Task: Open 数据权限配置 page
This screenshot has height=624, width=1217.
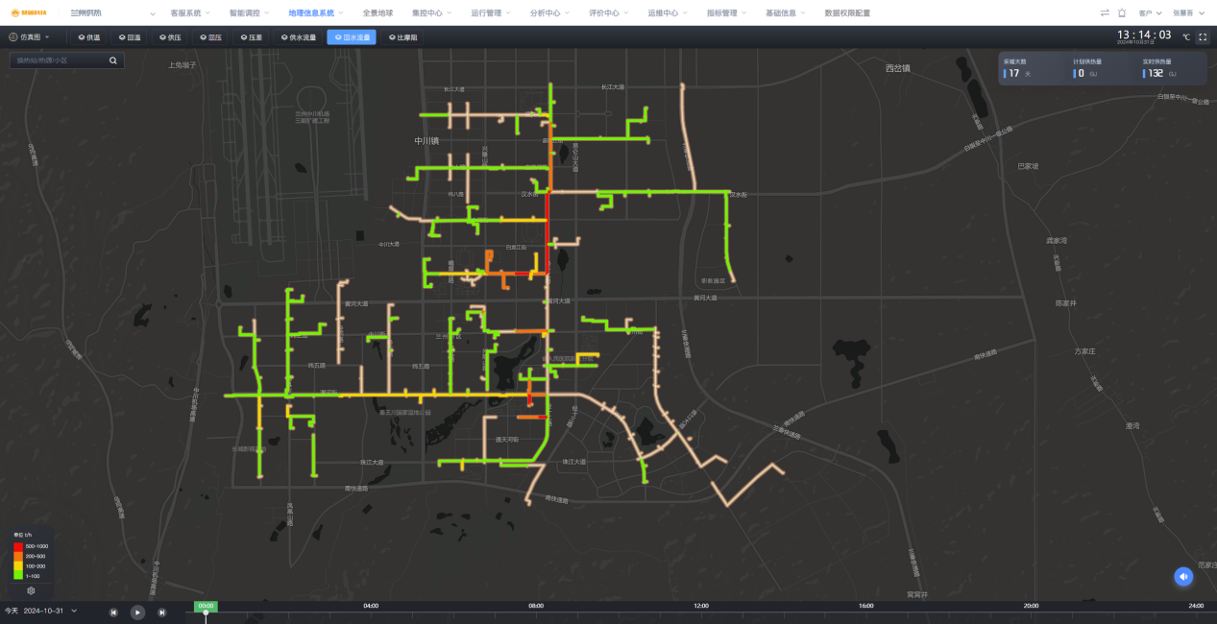Action: [847, 13]
